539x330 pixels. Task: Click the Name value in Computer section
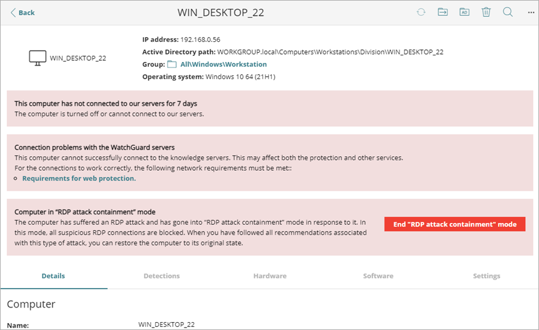166,325
